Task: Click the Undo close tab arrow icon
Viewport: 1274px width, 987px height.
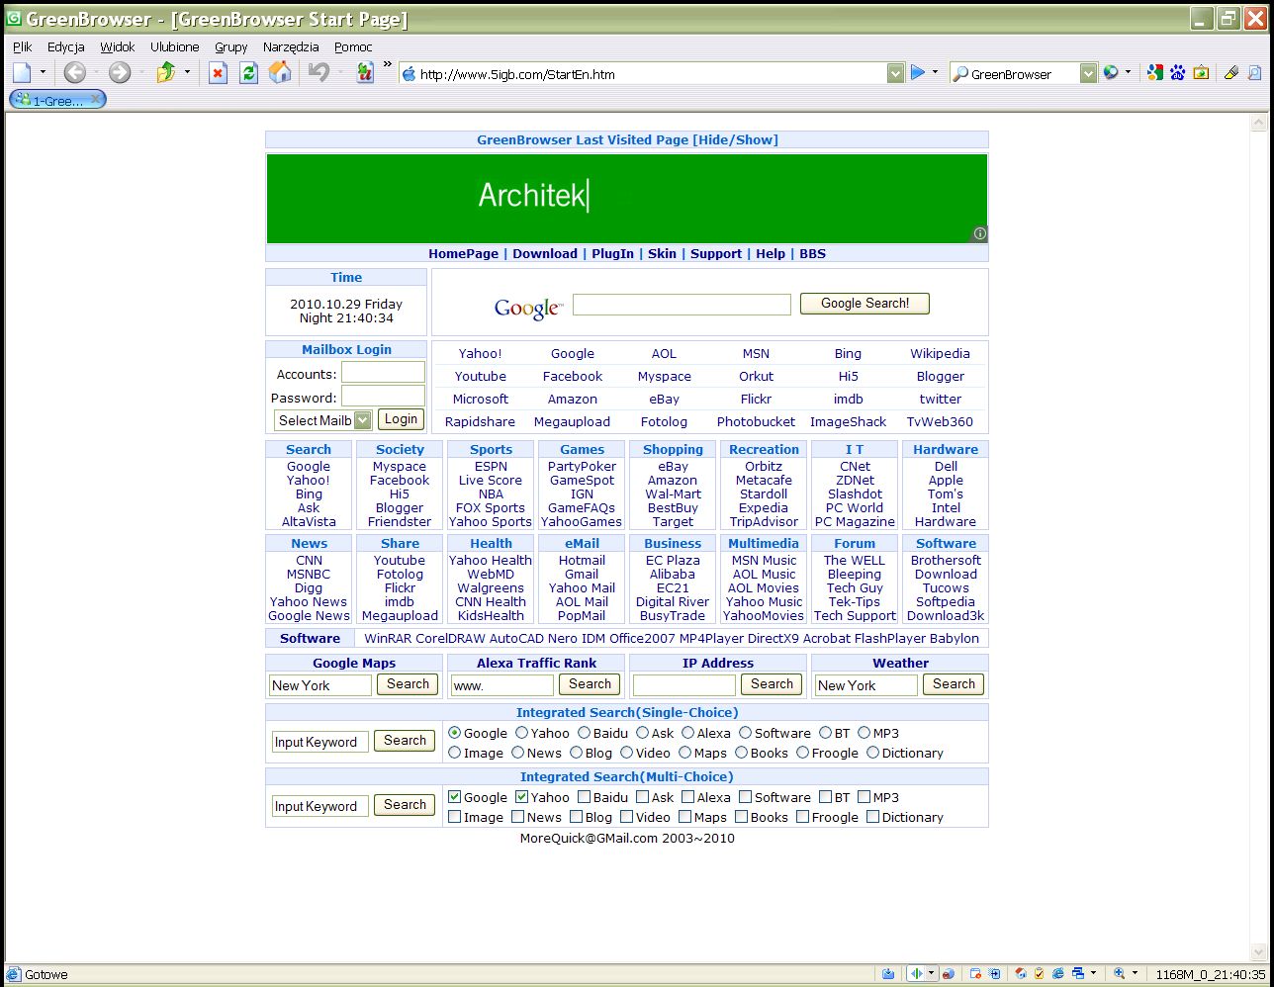Action: tap(318, 72)
